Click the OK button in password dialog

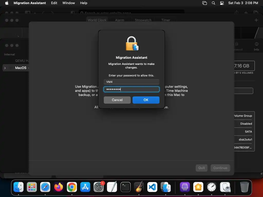tap(146, 100)
